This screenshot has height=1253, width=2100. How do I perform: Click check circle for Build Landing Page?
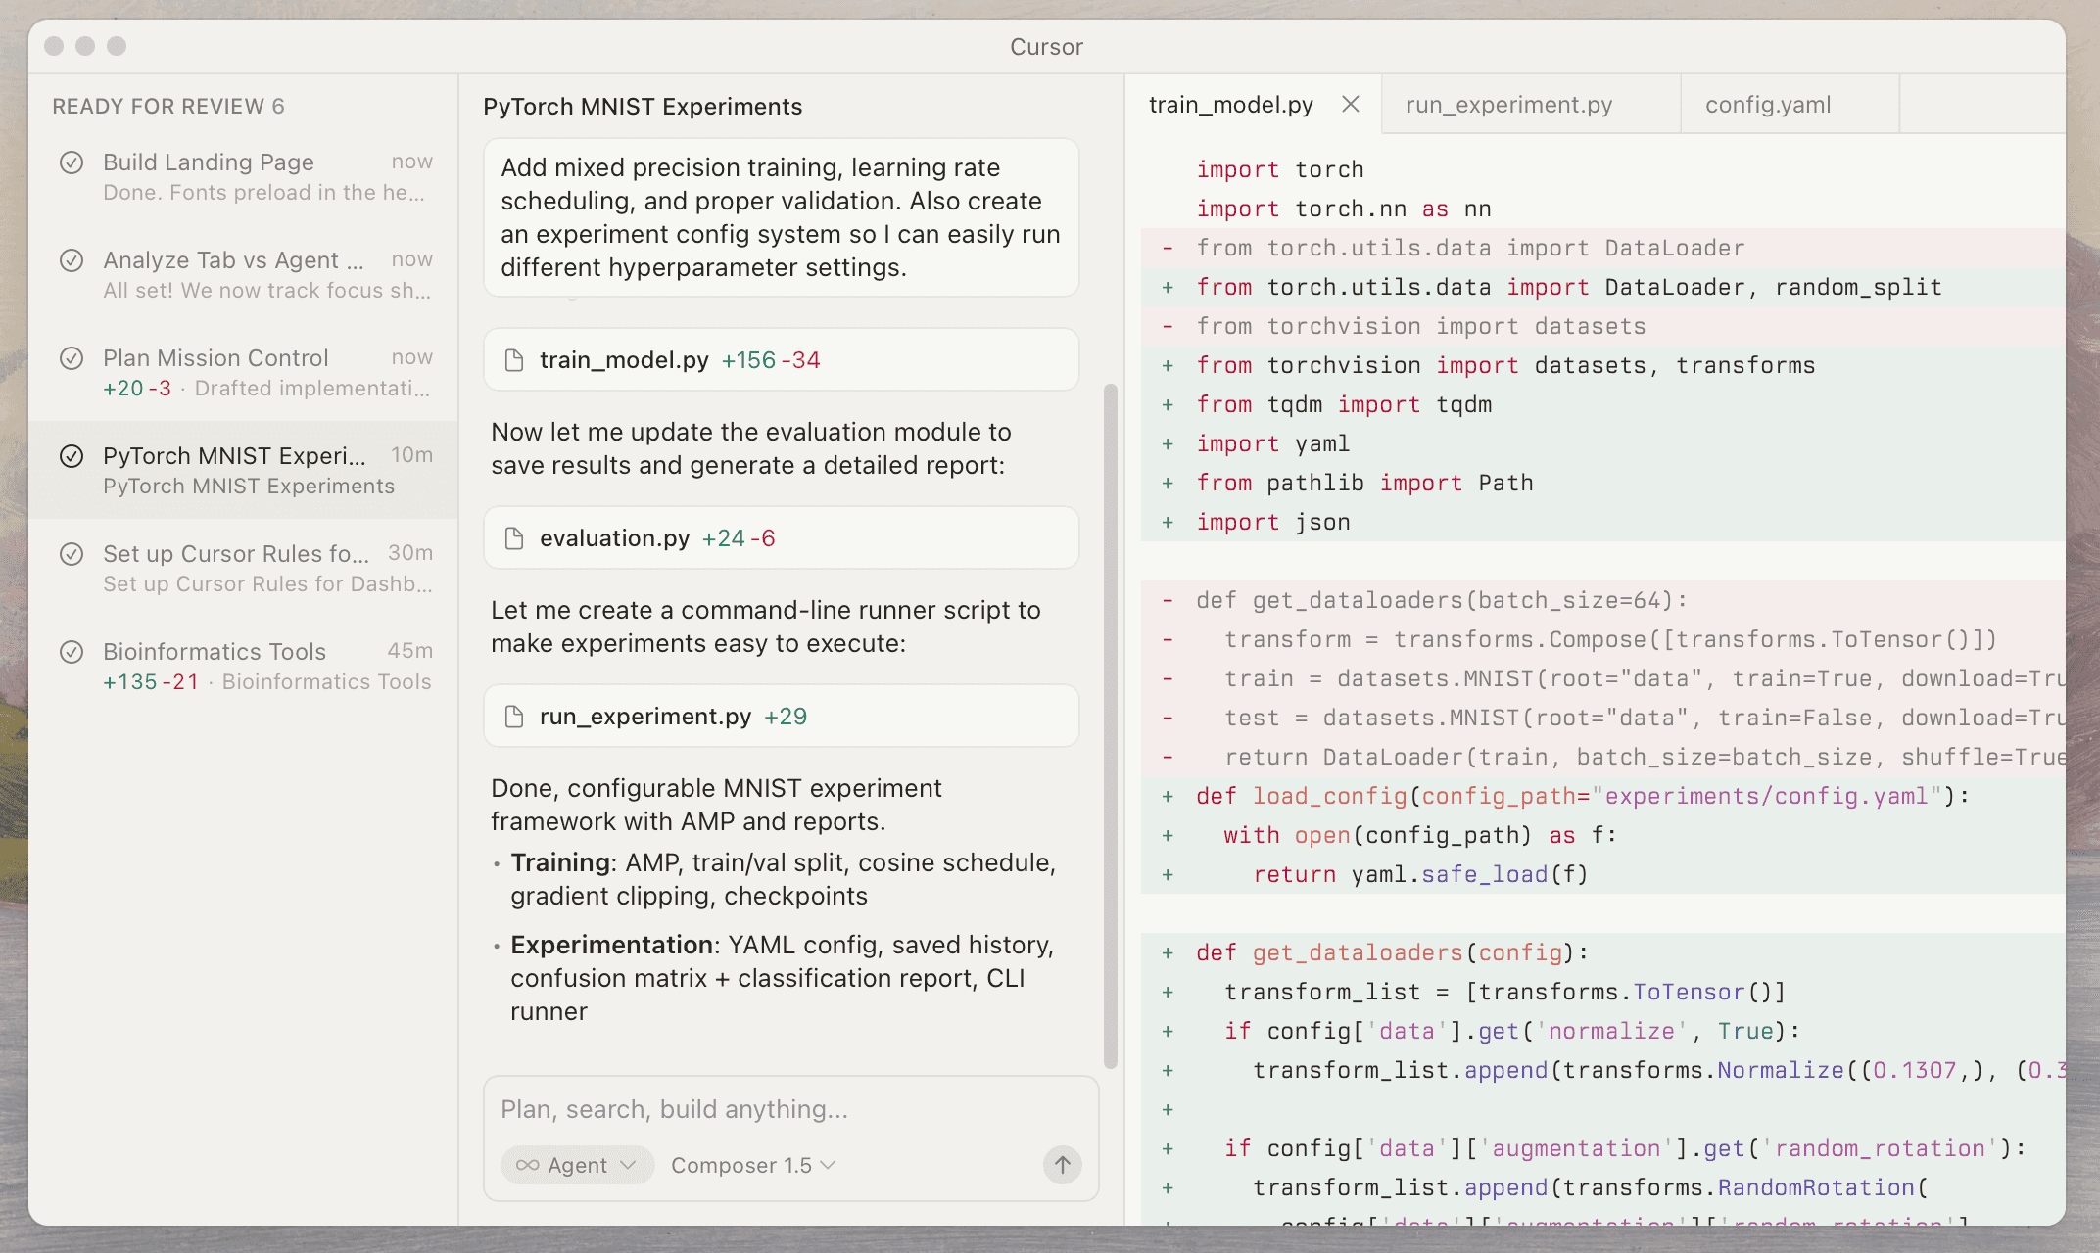coord(72,162)
